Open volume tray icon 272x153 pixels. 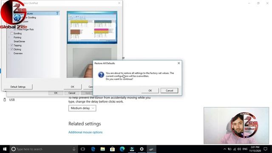click(239, 149)
